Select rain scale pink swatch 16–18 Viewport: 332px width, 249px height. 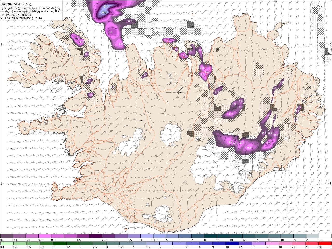click(272, 243)
